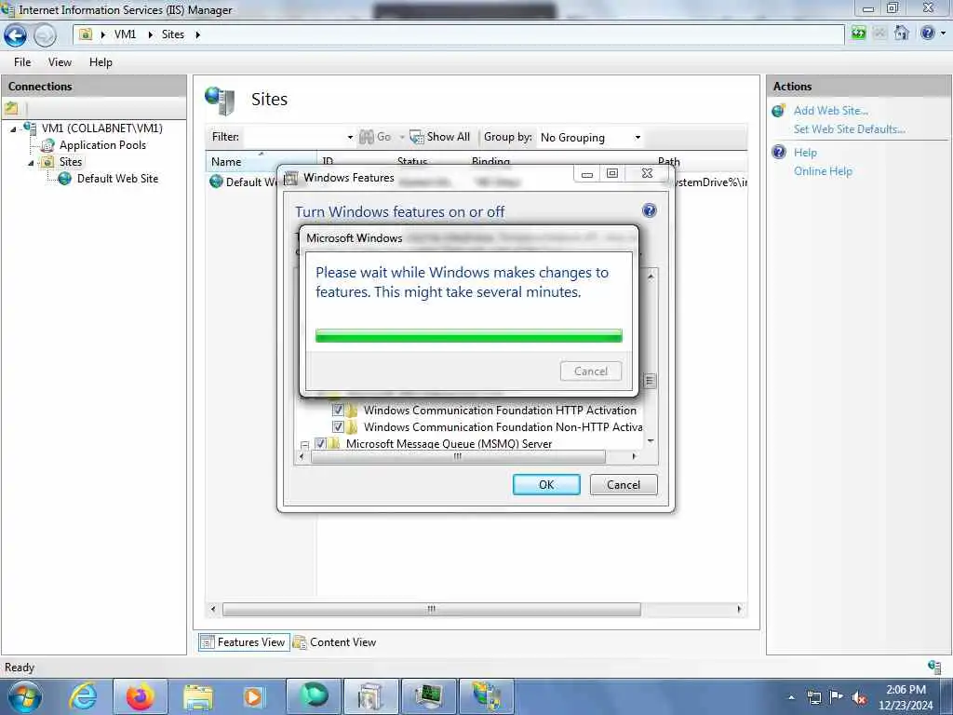The image size is (953, 715).
Task: Click the Filter text input field
Action: (x=296, y=138)
